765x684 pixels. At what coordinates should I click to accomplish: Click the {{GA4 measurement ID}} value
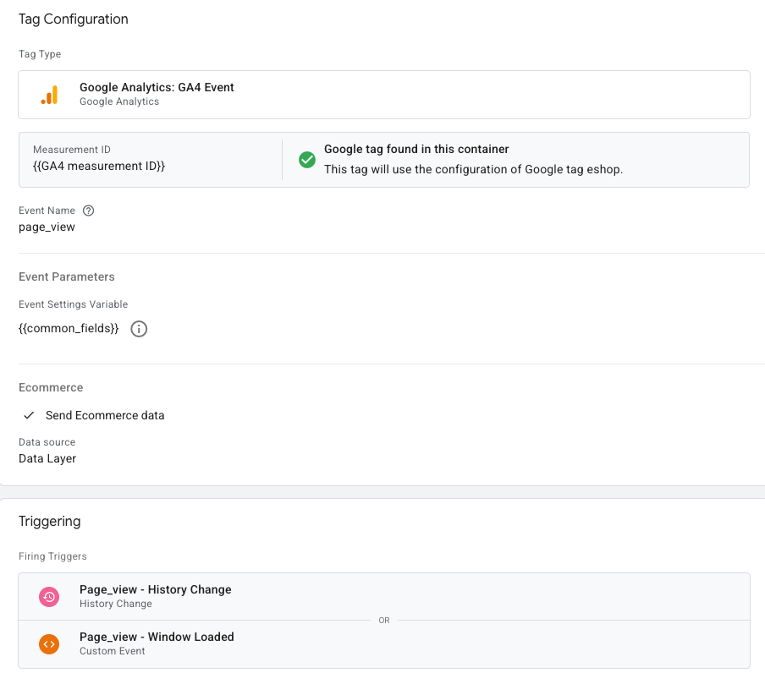[x=99, y=167]
